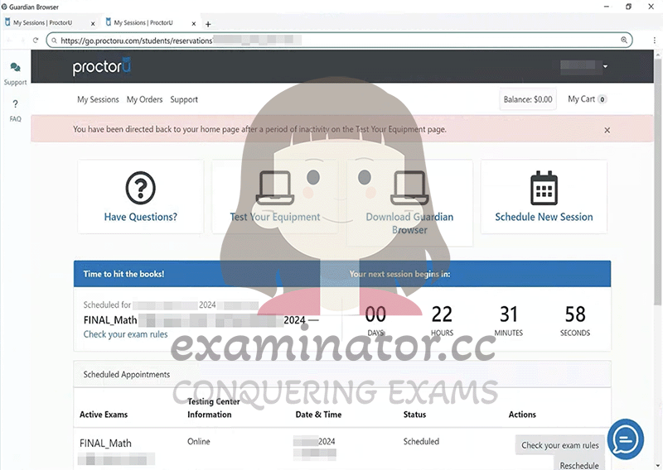Close the second My Sessions tab

[194, 24]
